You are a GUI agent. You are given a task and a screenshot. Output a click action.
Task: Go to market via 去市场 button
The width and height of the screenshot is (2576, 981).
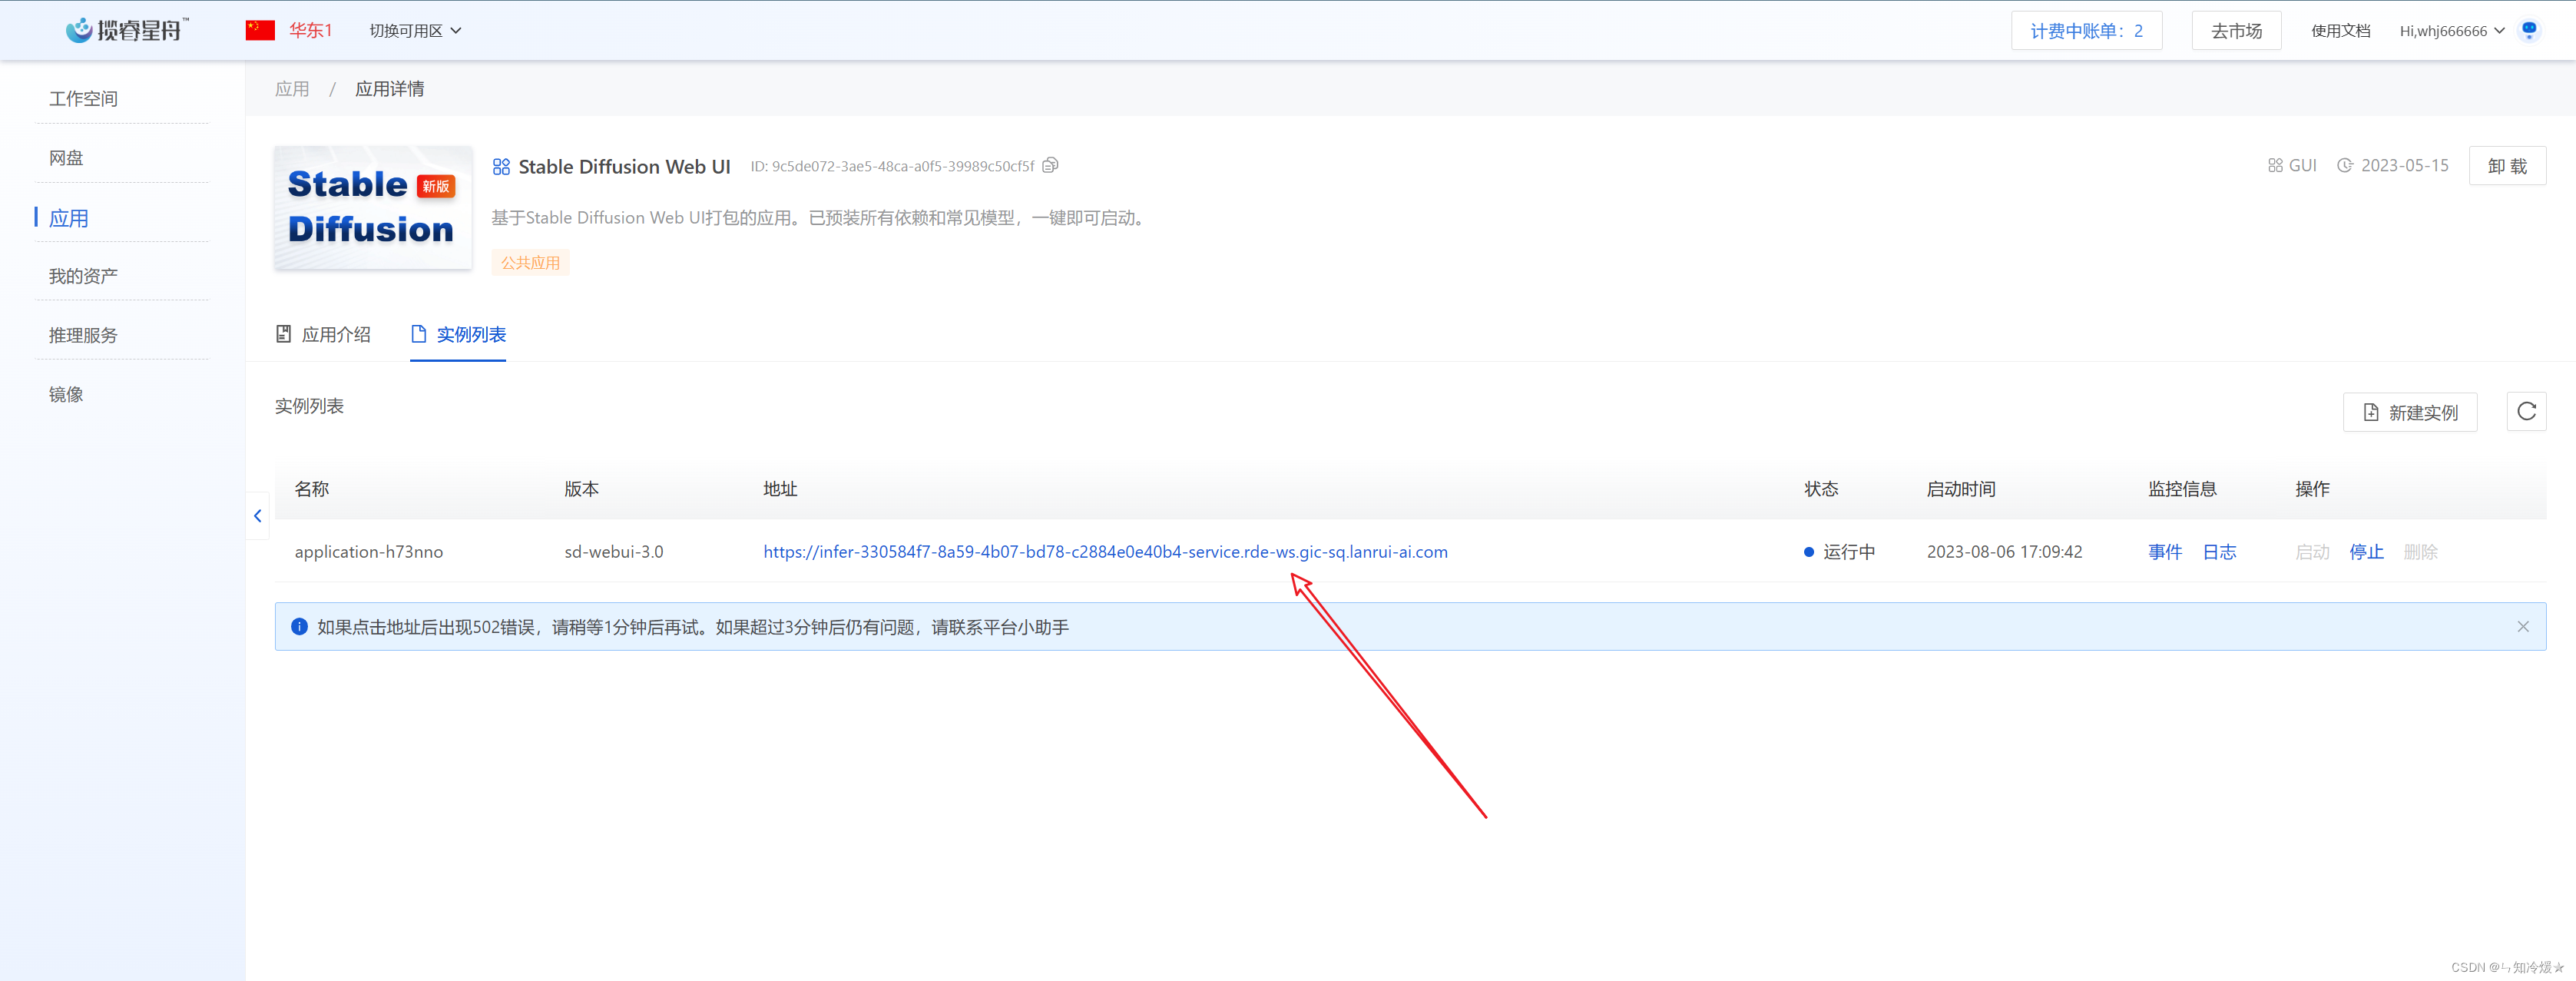pos(2236,31)
